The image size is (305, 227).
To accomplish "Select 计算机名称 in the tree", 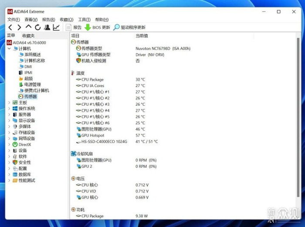I will tap(32, 60).
